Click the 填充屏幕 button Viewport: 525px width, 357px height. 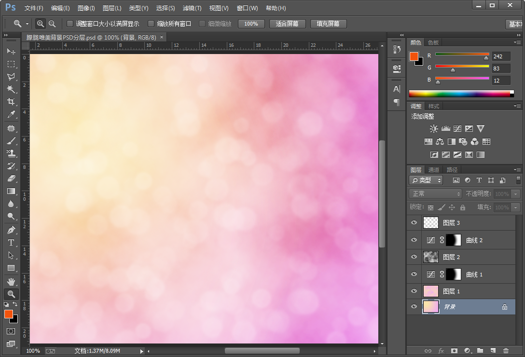coord(328,24)
